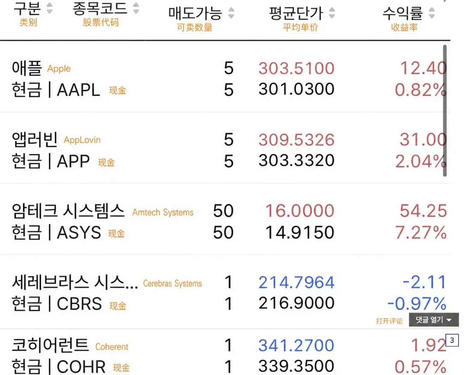Click Cerebras average price 216.9000
This screenshot has width=464, height=375.
[297, 303]
